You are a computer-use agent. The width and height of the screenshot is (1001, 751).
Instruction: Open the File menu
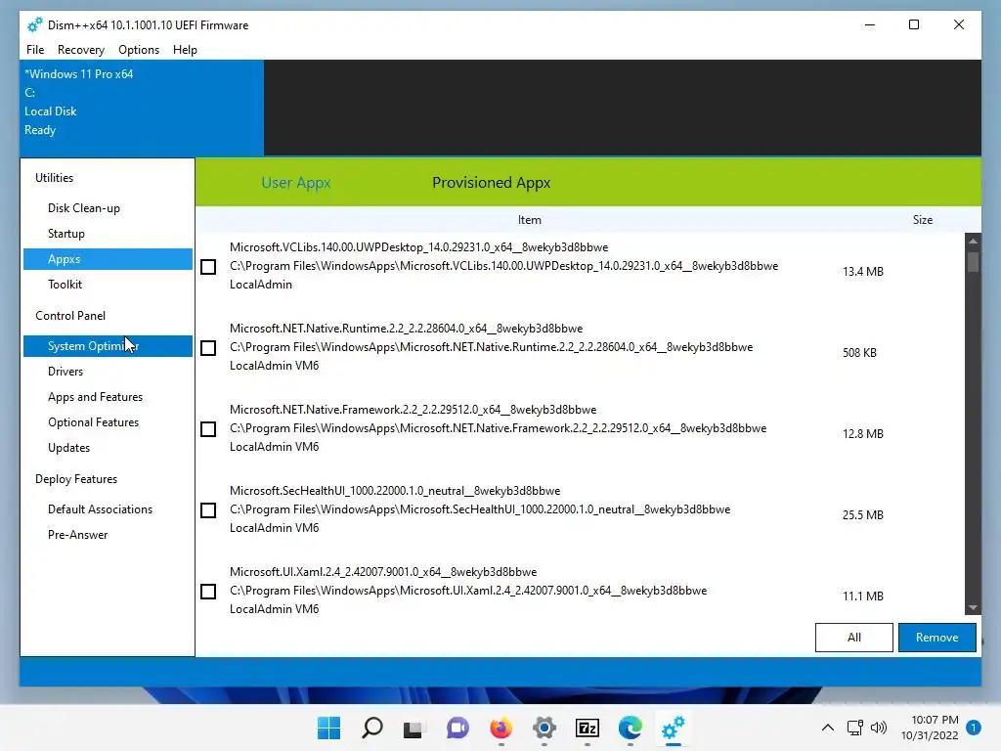click(x=35, y=50)
